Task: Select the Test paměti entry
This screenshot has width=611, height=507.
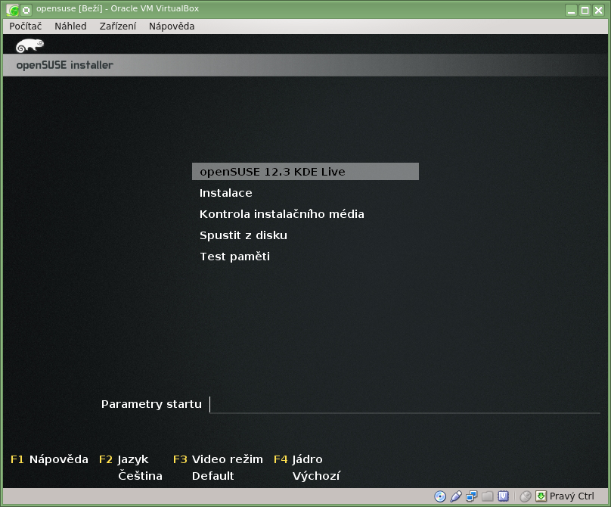Action: [234, 257]
